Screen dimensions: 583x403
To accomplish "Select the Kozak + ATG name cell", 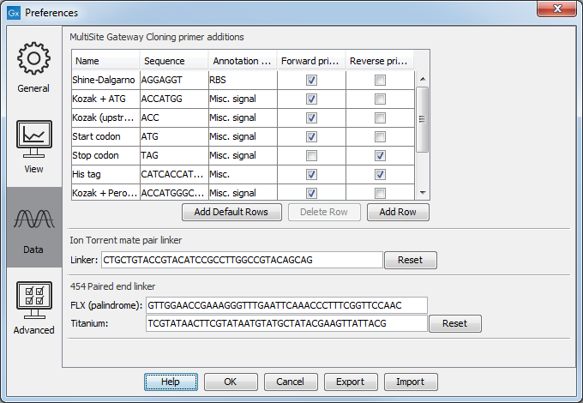I will coord(105,99).
